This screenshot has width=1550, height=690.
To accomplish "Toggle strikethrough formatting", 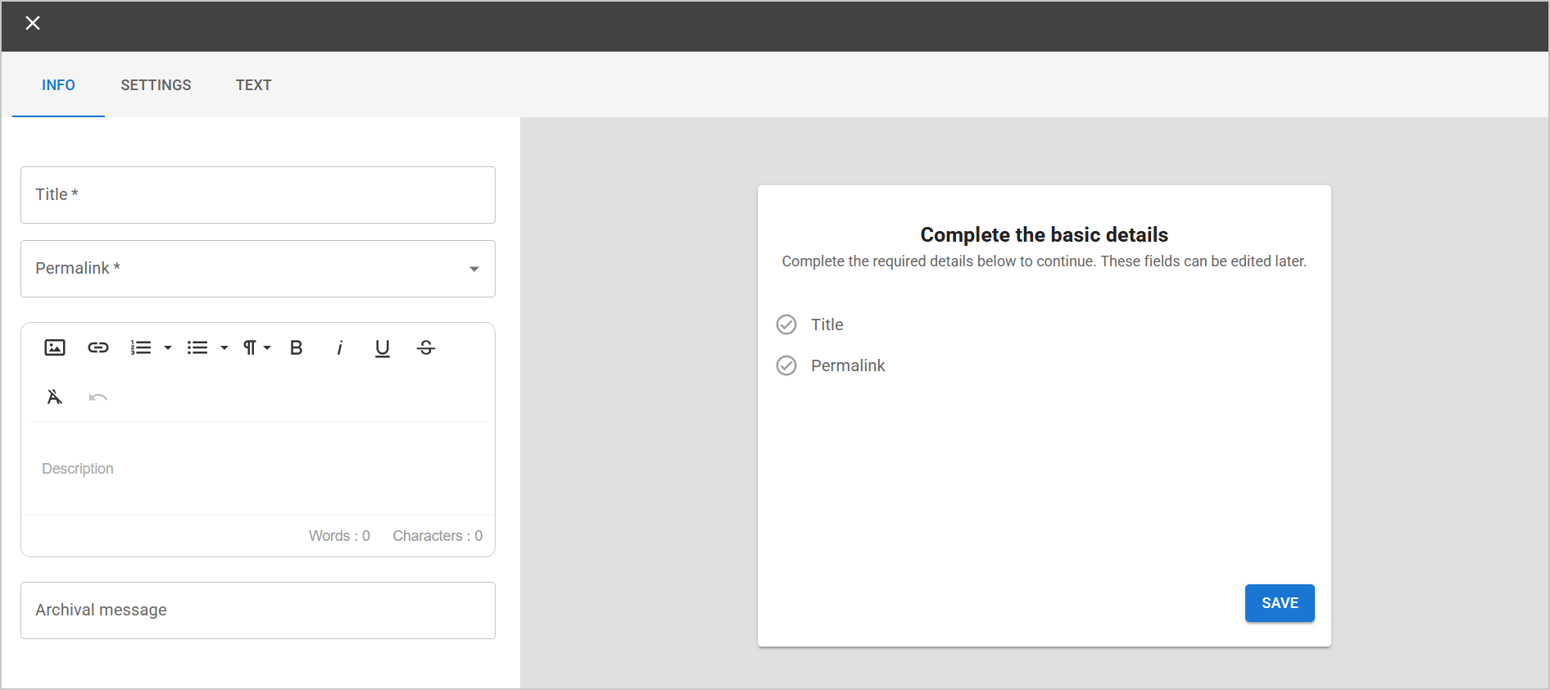I will [426, 347].
